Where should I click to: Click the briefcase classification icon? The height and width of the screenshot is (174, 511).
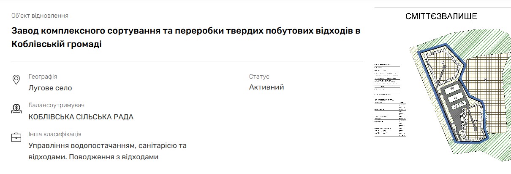(x=16, y=137)
